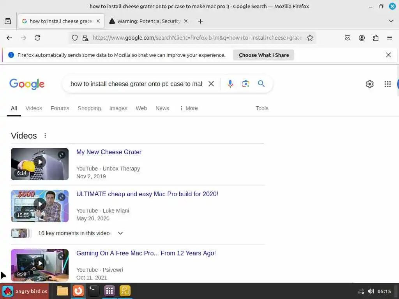Screen dimensions: 399x299
Task: Switch to the News results tab
Action: pos(162,108)
